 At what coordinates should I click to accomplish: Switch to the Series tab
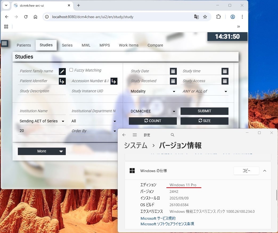[x=67, y=45]
